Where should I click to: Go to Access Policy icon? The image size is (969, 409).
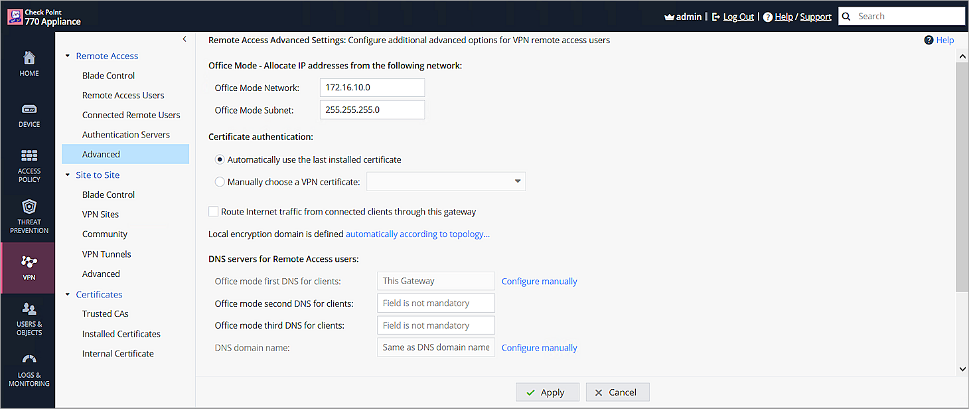[x=29, y=156]
